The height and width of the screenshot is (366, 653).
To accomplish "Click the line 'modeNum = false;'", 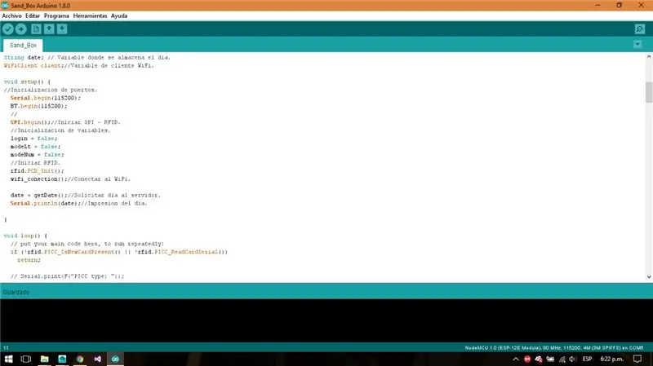I will 37,155.
